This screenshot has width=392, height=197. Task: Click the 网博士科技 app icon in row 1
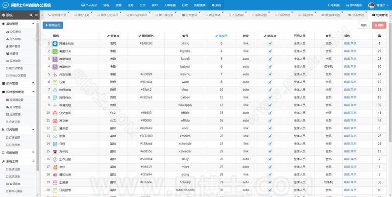pyautogui.click(x=55, y=44)
